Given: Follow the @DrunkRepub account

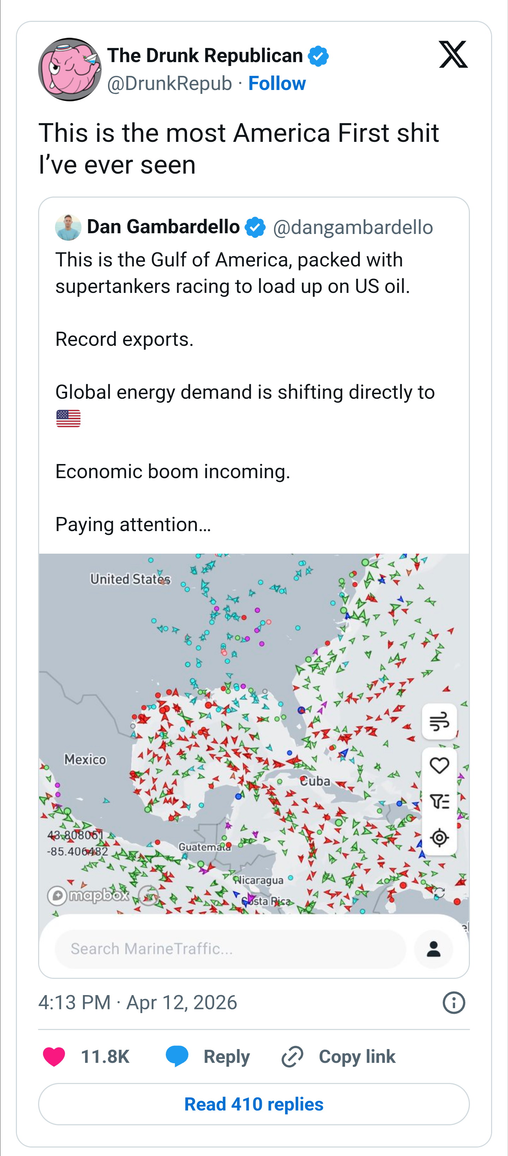Looking at the screenshot, I should click(x=277, y=84).
